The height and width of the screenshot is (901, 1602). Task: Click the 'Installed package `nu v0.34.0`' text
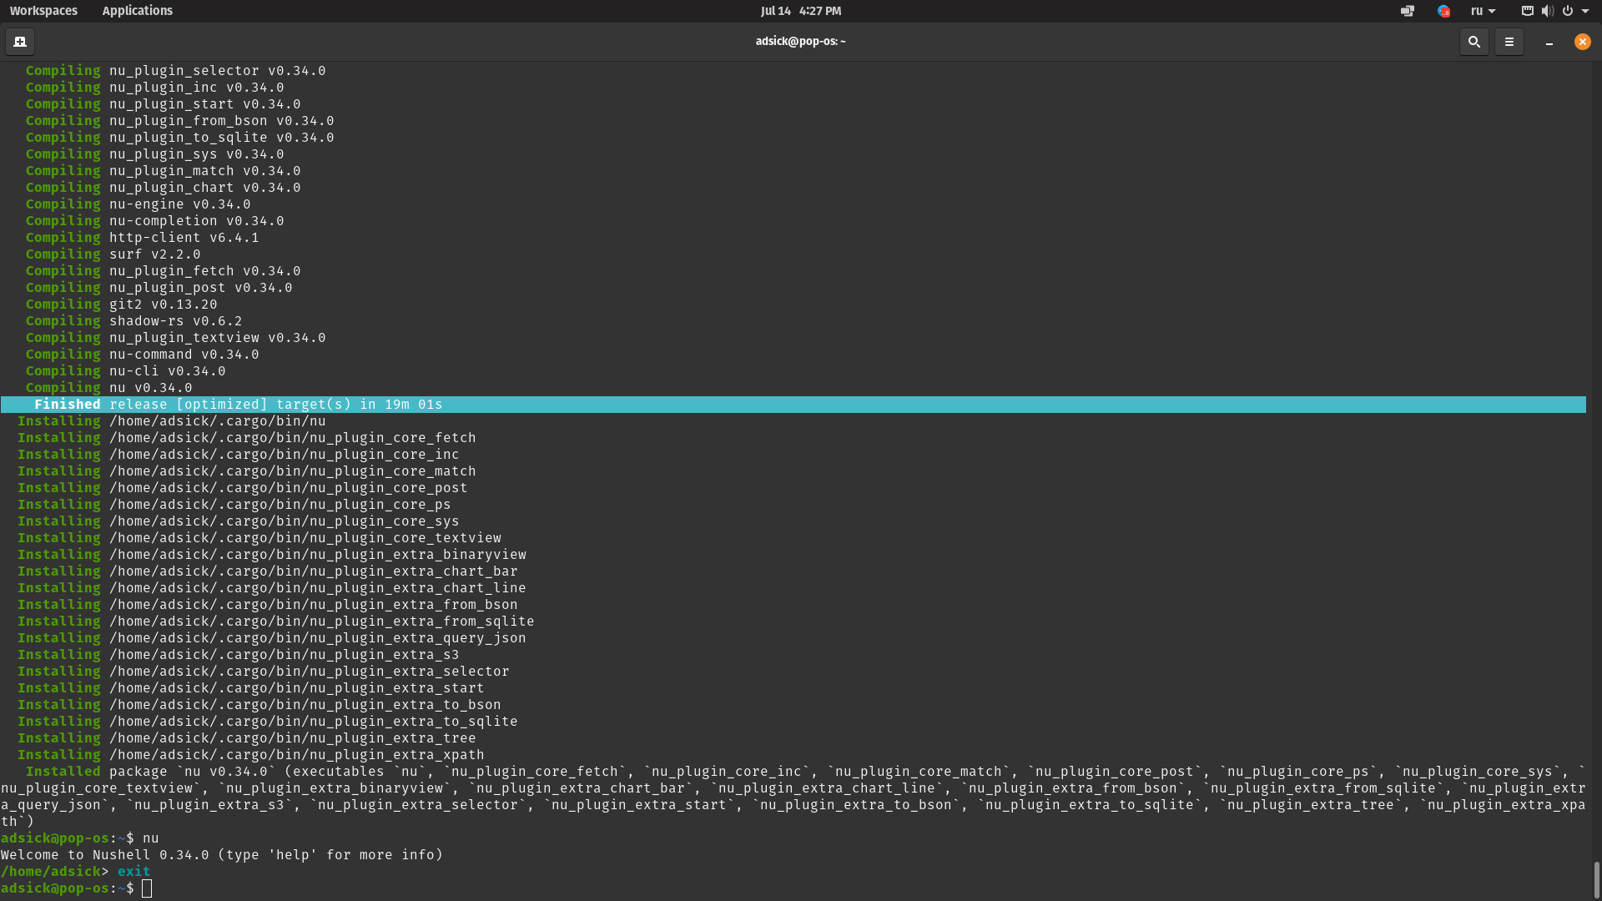click(x=150, y=772)
